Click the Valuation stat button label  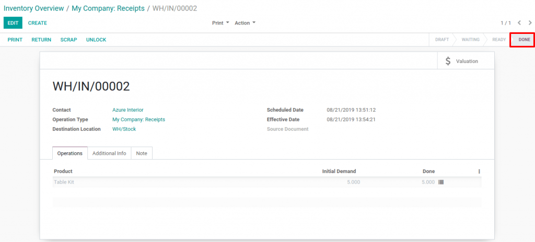tap(467, 62)
